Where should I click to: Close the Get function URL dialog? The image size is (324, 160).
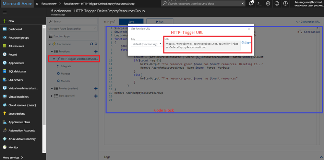click(249, 29)
